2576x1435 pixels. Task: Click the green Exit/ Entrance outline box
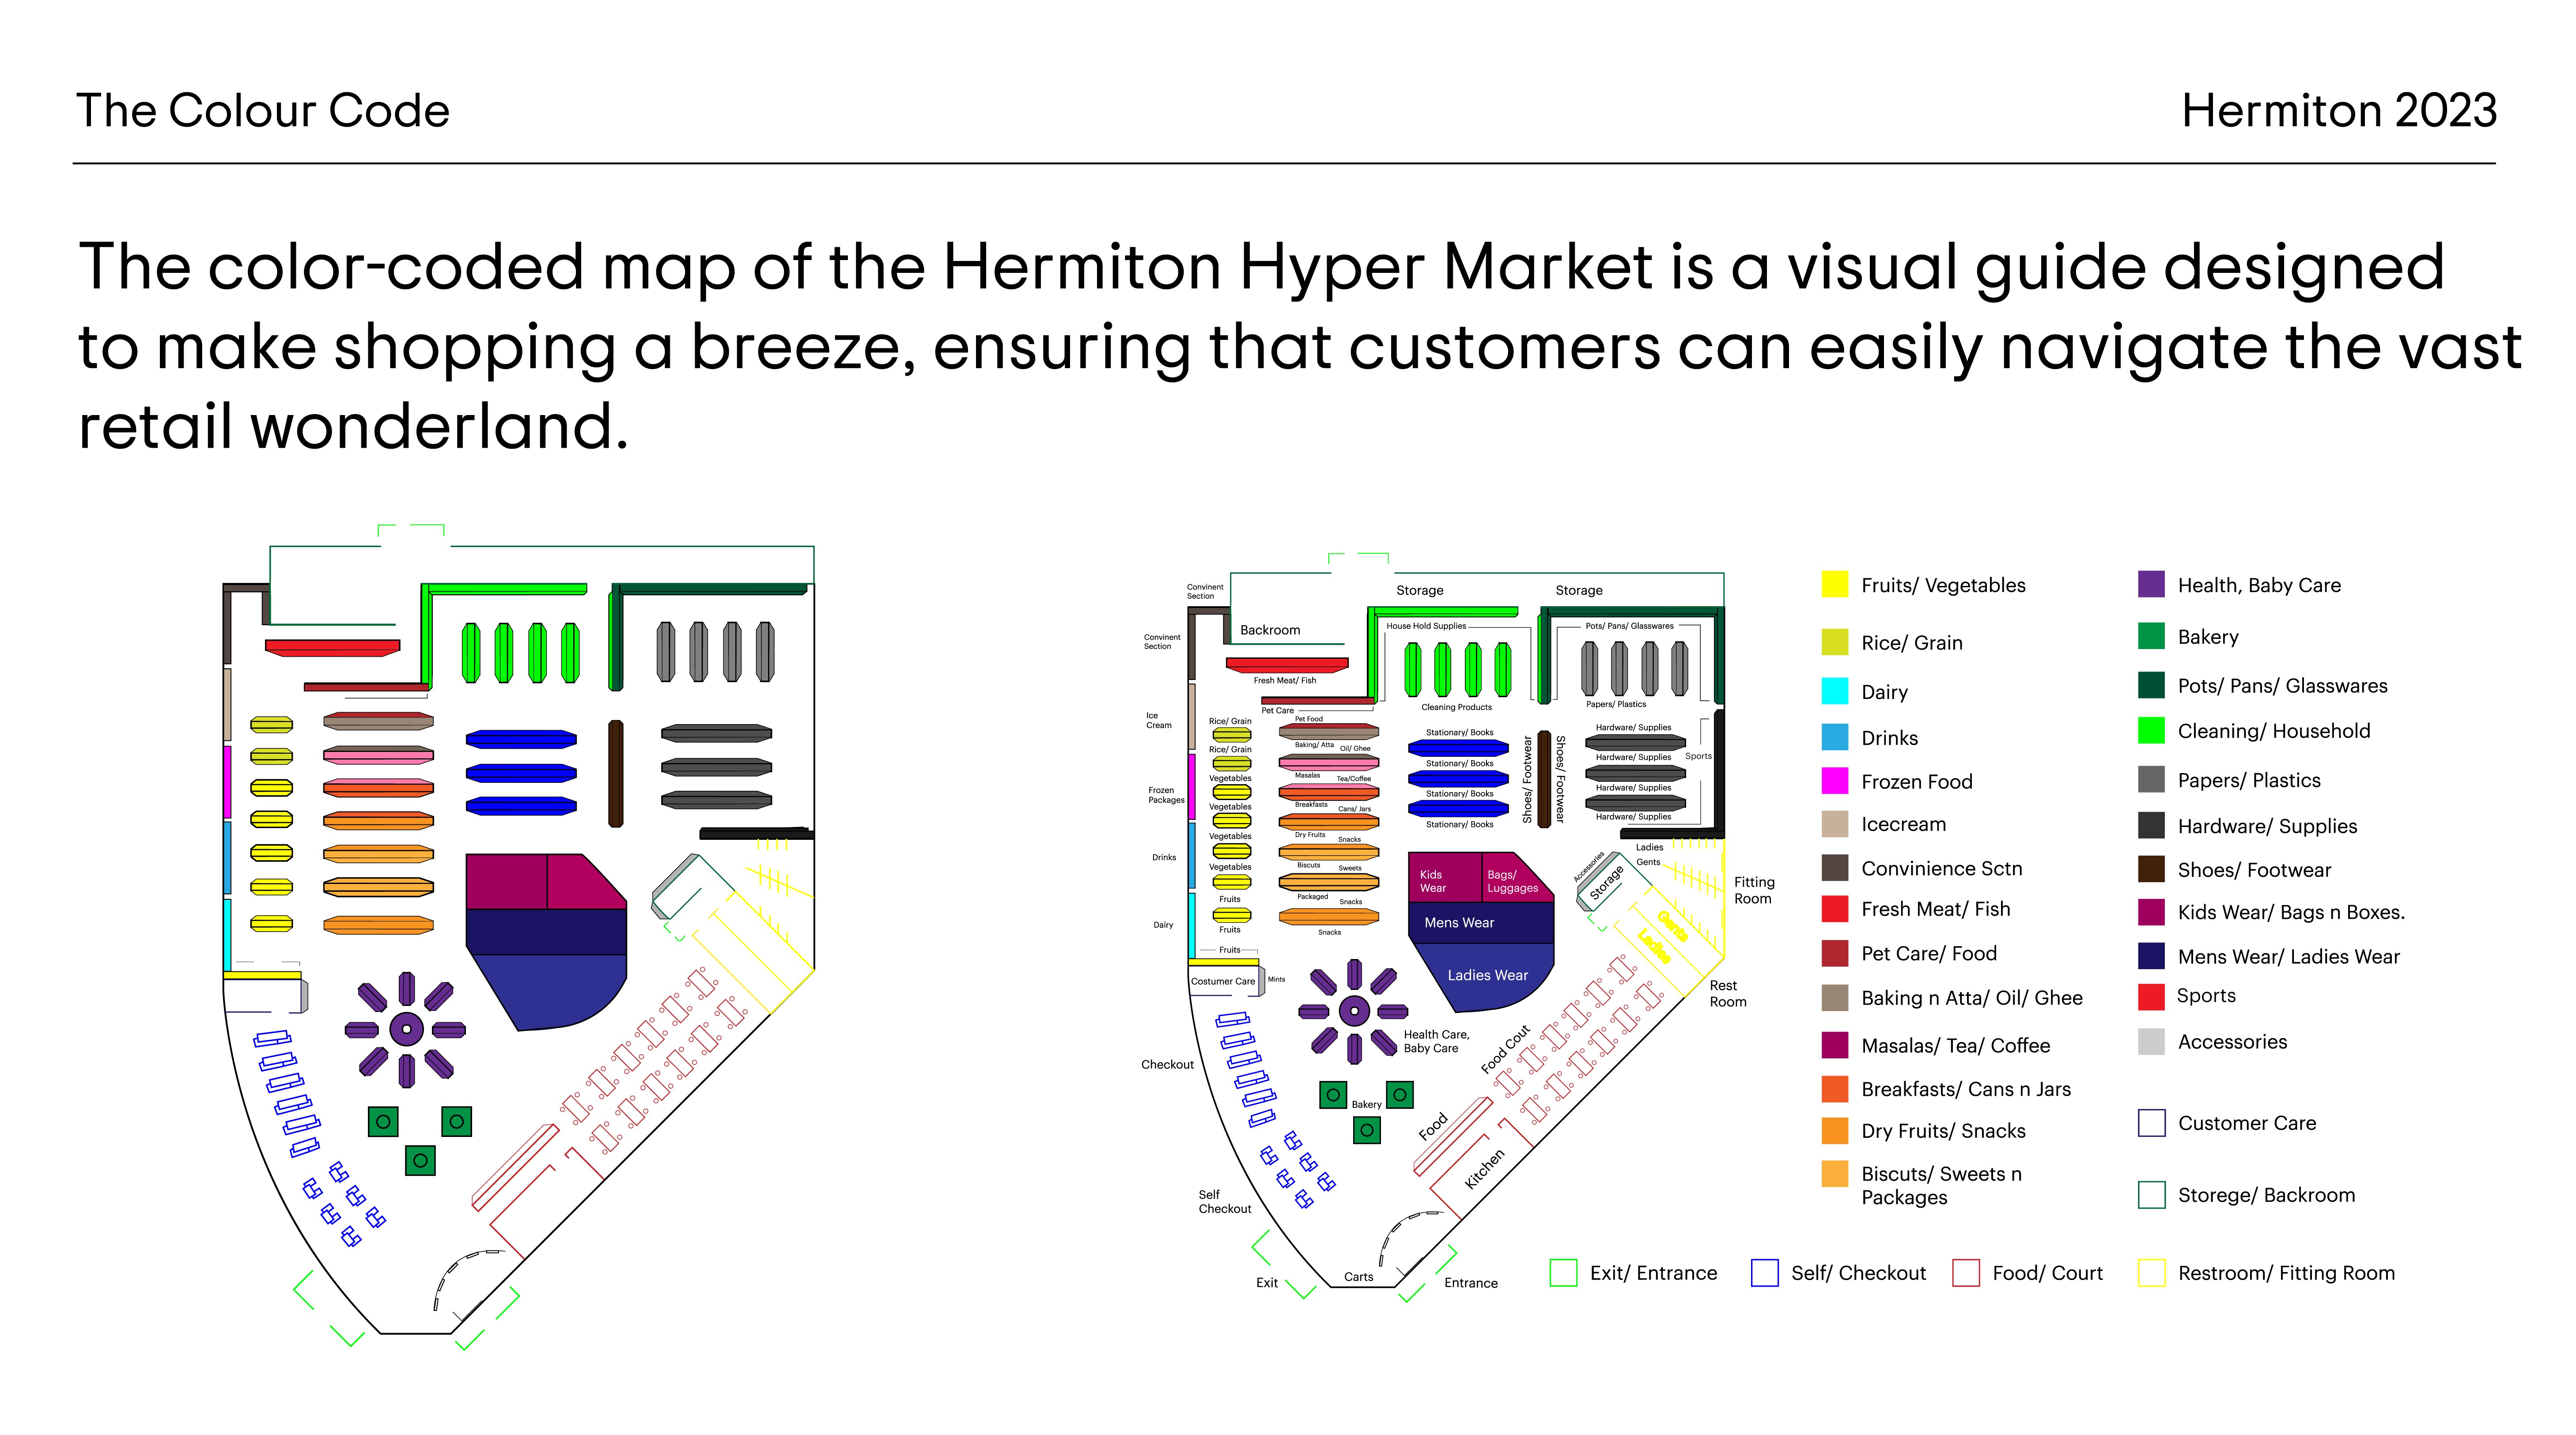[x=1563, y=1273]
